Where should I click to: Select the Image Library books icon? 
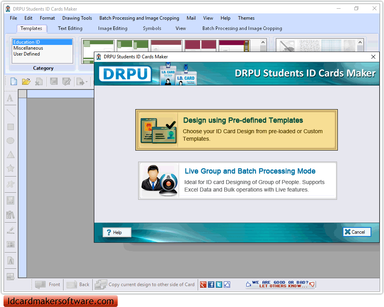pyautogui.click(x=10, y=215)
